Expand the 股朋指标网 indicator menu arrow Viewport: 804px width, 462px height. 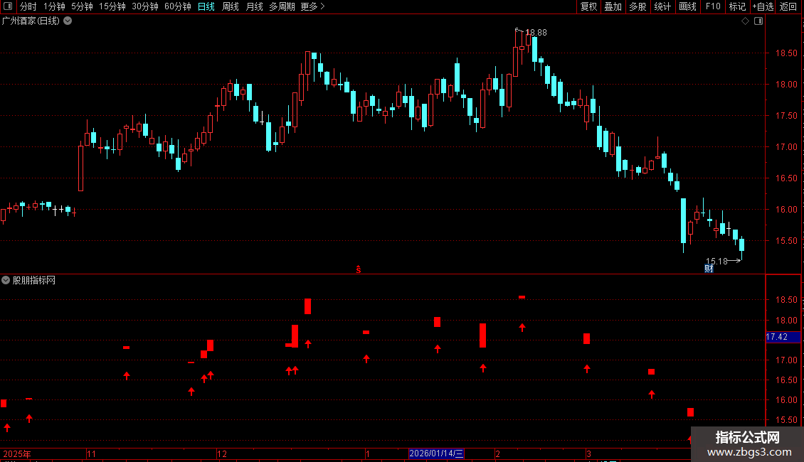(x=6, y=280)
